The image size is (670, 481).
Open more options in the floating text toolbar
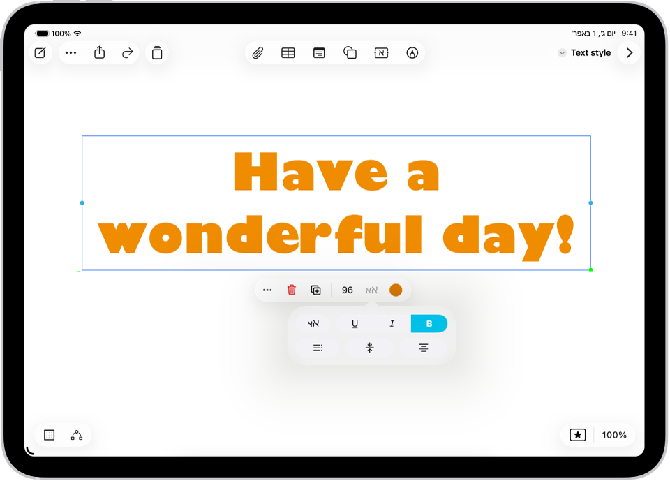click(267, 290)
